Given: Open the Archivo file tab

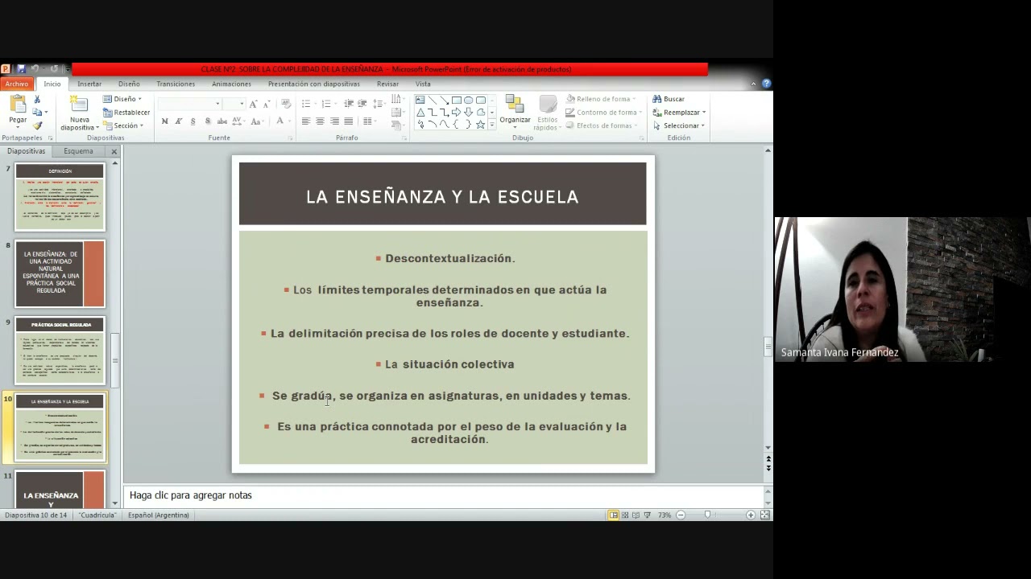Looking at the screenshot, I should coord(16,84).
